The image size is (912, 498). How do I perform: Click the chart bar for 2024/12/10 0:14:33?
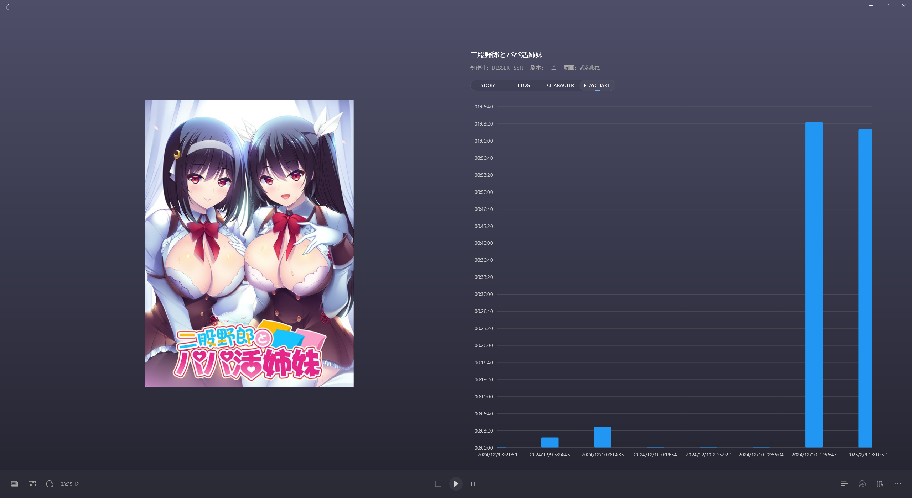point(603,437)
